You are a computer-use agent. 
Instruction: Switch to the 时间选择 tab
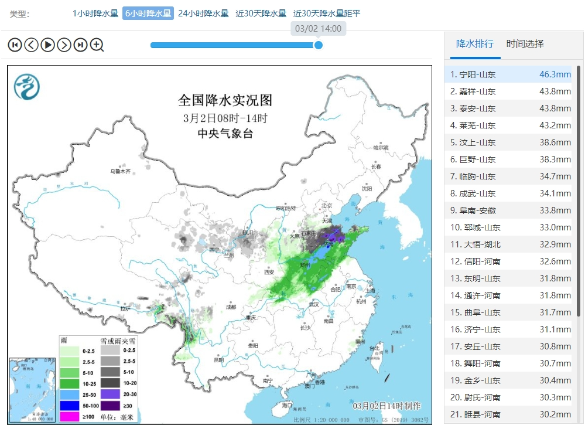tap(525, 44)
